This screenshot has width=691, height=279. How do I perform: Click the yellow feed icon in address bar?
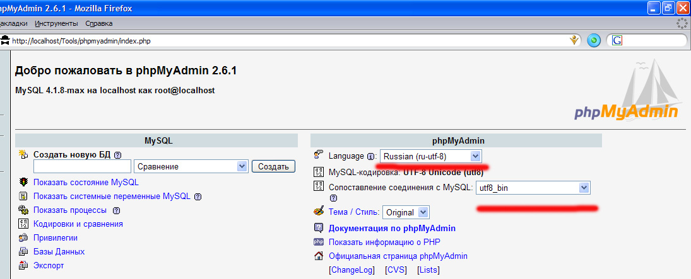point(574,40)
